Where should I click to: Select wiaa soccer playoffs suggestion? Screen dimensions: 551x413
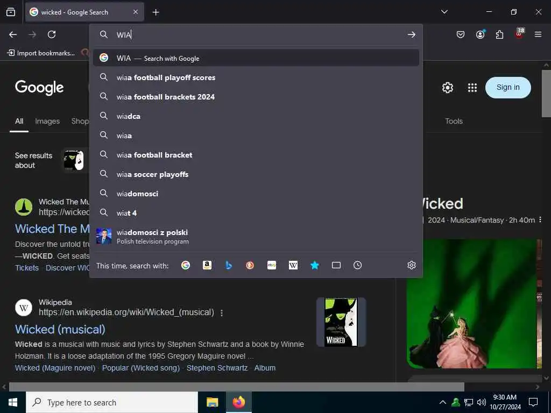point(256,174)
